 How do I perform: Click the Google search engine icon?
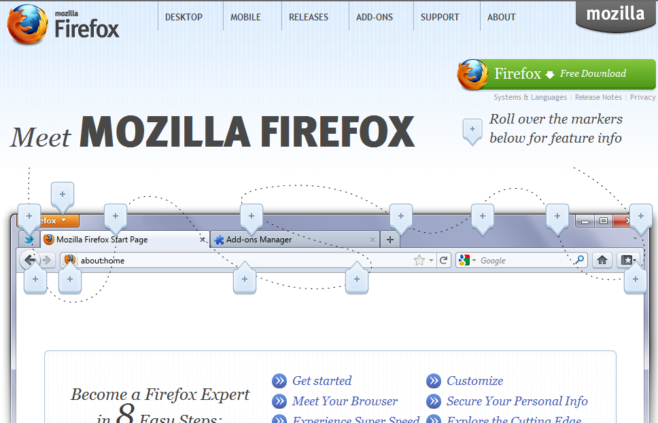click(x=464, y=260)
